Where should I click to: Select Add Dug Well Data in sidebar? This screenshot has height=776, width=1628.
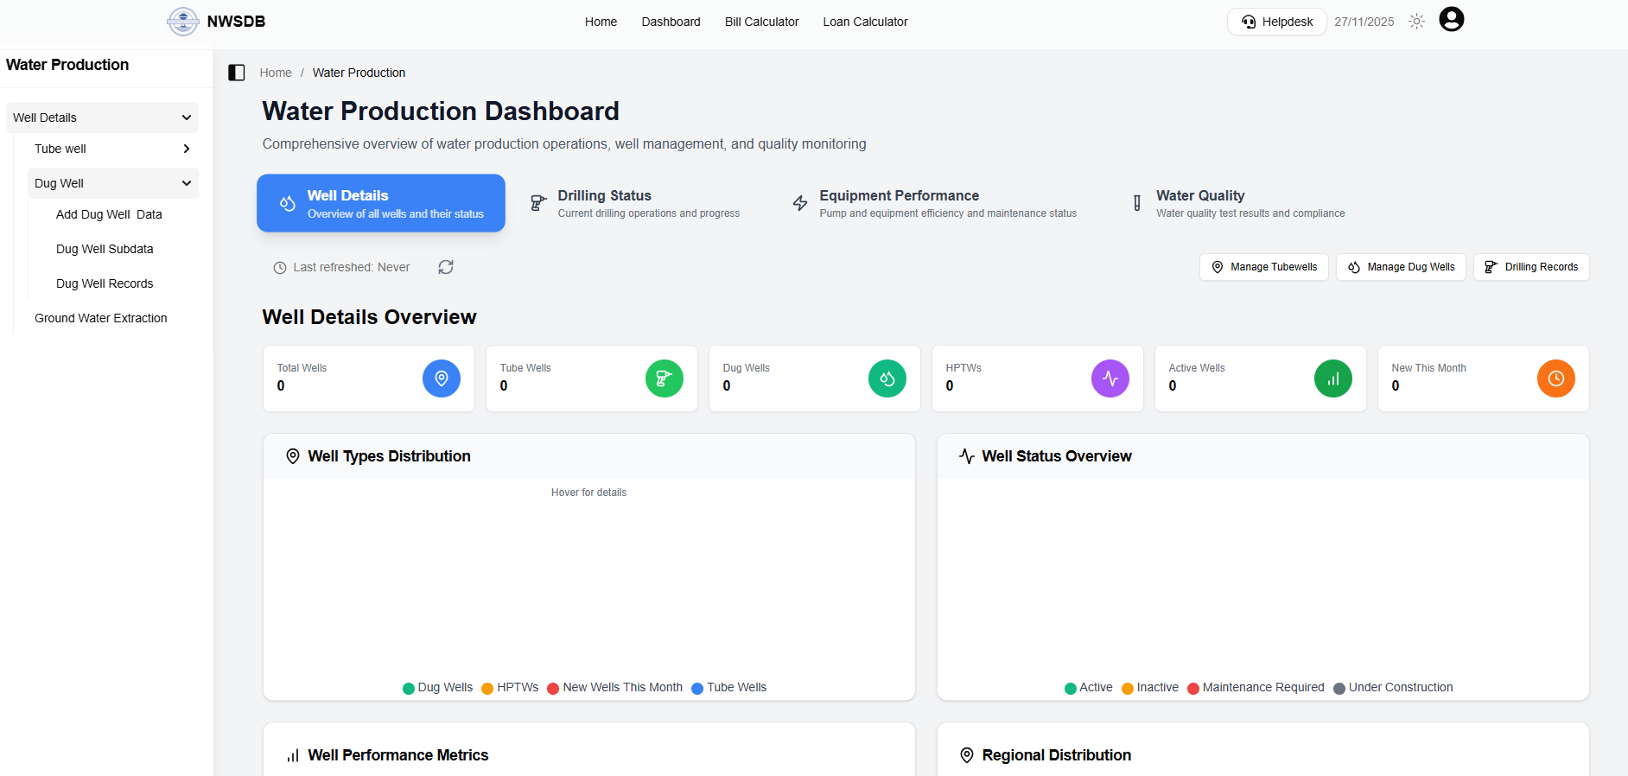click(109, 214)
